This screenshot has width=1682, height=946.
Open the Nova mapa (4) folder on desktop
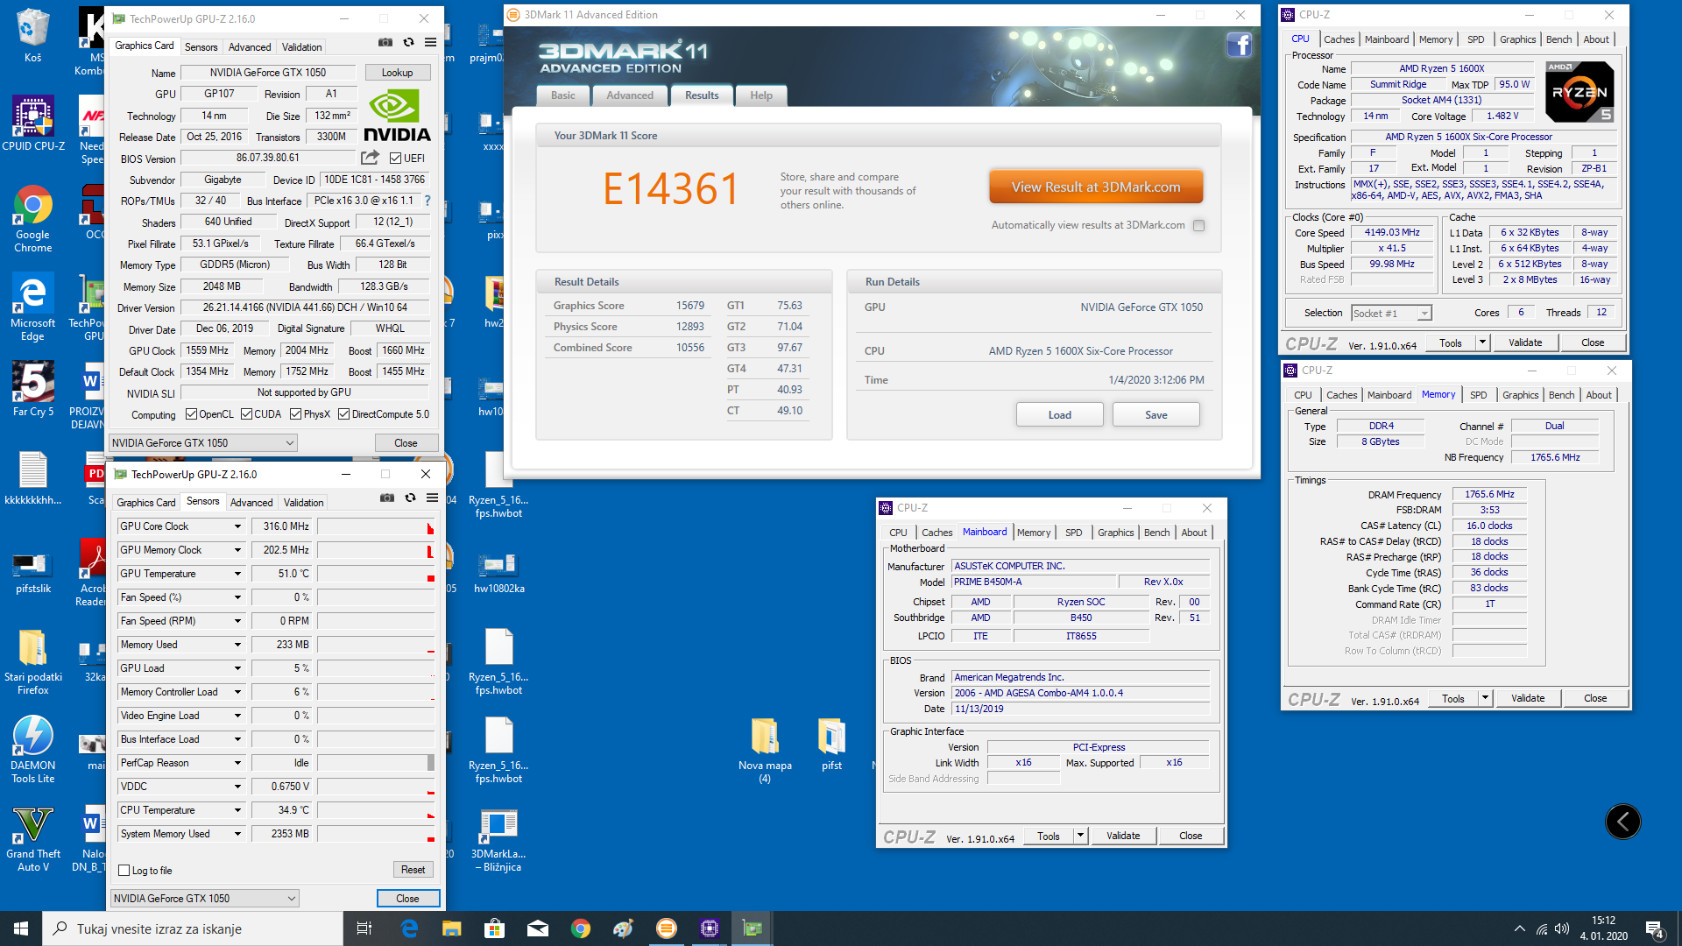point(765,751)
